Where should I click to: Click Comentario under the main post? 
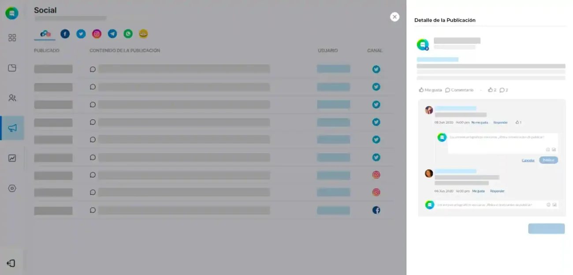coord(459,90)
